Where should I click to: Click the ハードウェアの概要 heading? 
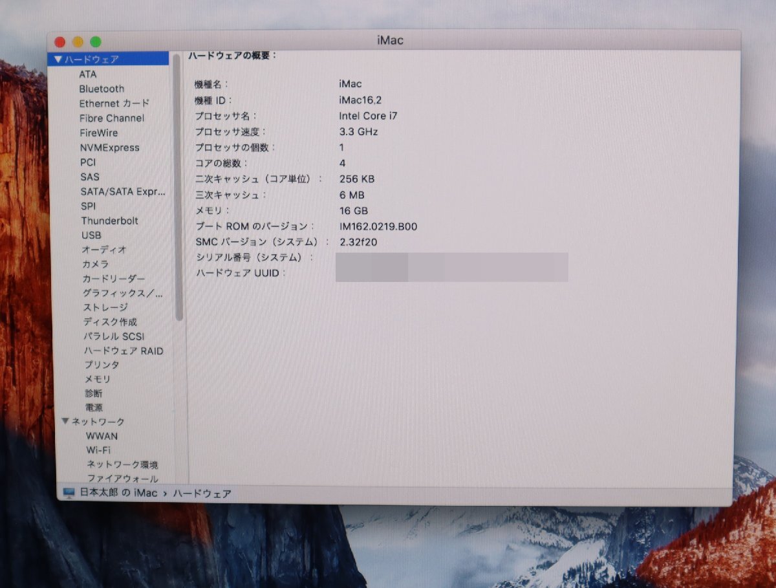(x=233, y=56)
